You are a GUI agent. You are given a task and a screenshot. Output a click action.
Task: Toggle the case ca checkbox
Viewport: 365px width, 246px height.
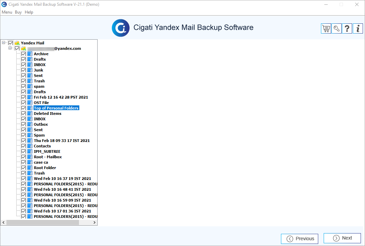coord(23,162)
